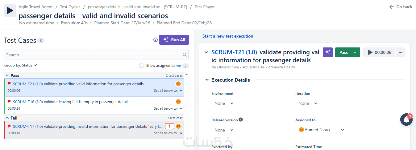Open Test Cycles breadcrumb
This screenshot has width=416, height=150.
coord(70,7)
